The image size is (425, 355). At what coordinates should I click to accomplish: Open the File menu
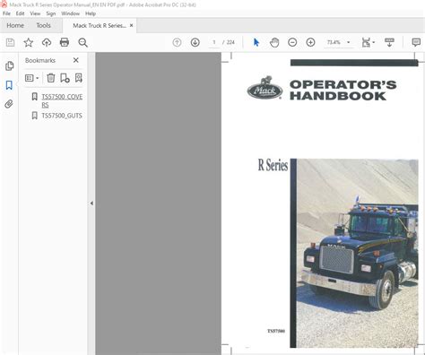click(x=6, y=13)
